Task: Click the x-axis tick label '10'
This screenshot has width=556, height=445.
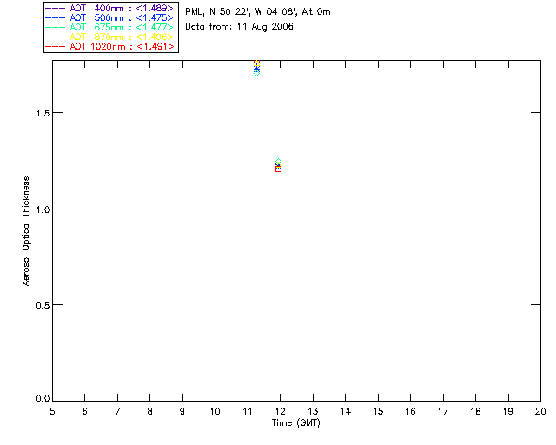Action: coord(215,411)
